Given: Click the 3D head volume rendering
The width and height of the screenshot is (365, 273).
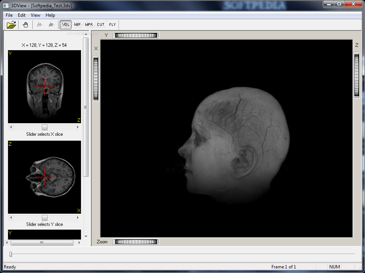Looking at the screenshot, I should (x=226, y=138).
